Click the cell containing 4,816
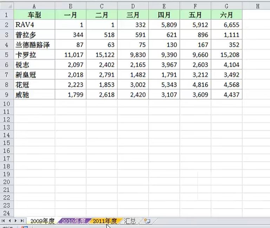The height and width of the screenshot is (228, 270). [195, 85]
